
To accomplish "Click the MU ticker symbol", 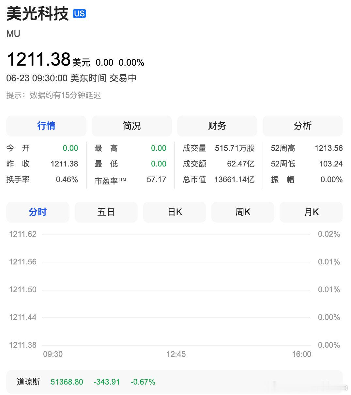I will point(13,34).
